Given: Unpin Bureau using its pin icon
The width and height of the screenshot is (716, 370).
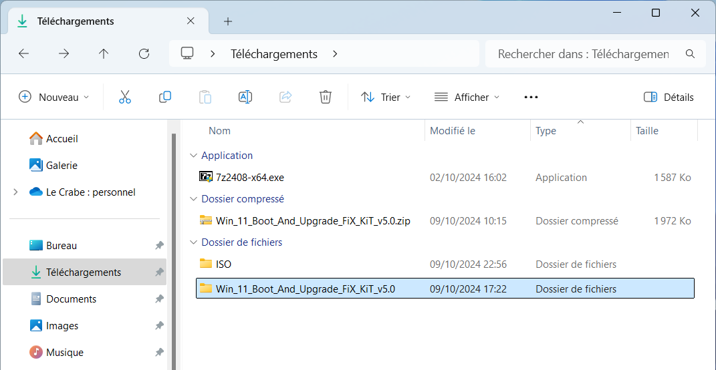Looking at the screenshot, I should [159, 246].
